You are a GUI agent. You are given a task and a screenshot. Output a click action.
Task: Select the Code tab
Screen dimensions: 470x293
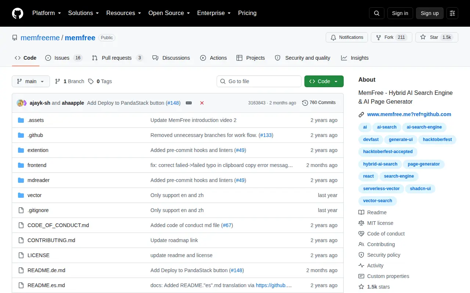click(x=26, y=58)
